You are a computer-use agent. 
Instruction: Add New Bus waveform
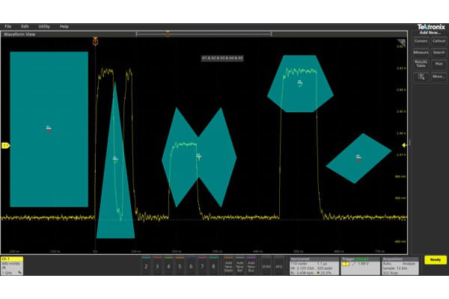pyautogui.click(x=251, y=265)
